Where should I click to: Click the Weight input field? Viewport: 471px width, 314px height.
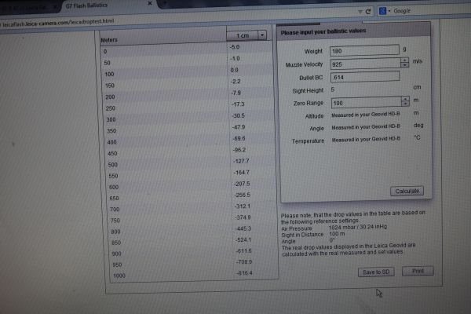coord(364,50)
